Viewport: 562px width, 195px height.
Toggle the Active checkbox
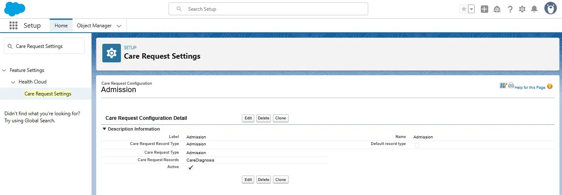coord(191,167)
